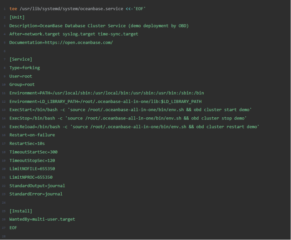The image size is (291, 240).
Task: Click the Group=root line
Action: [x=22, y=84]
